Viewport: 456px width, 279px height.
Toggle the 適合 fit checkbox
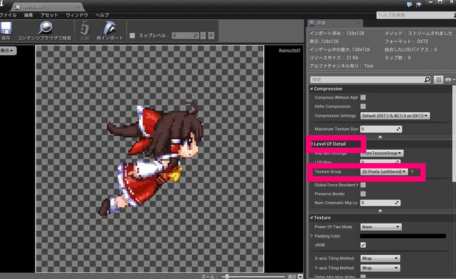pos(300,276)
